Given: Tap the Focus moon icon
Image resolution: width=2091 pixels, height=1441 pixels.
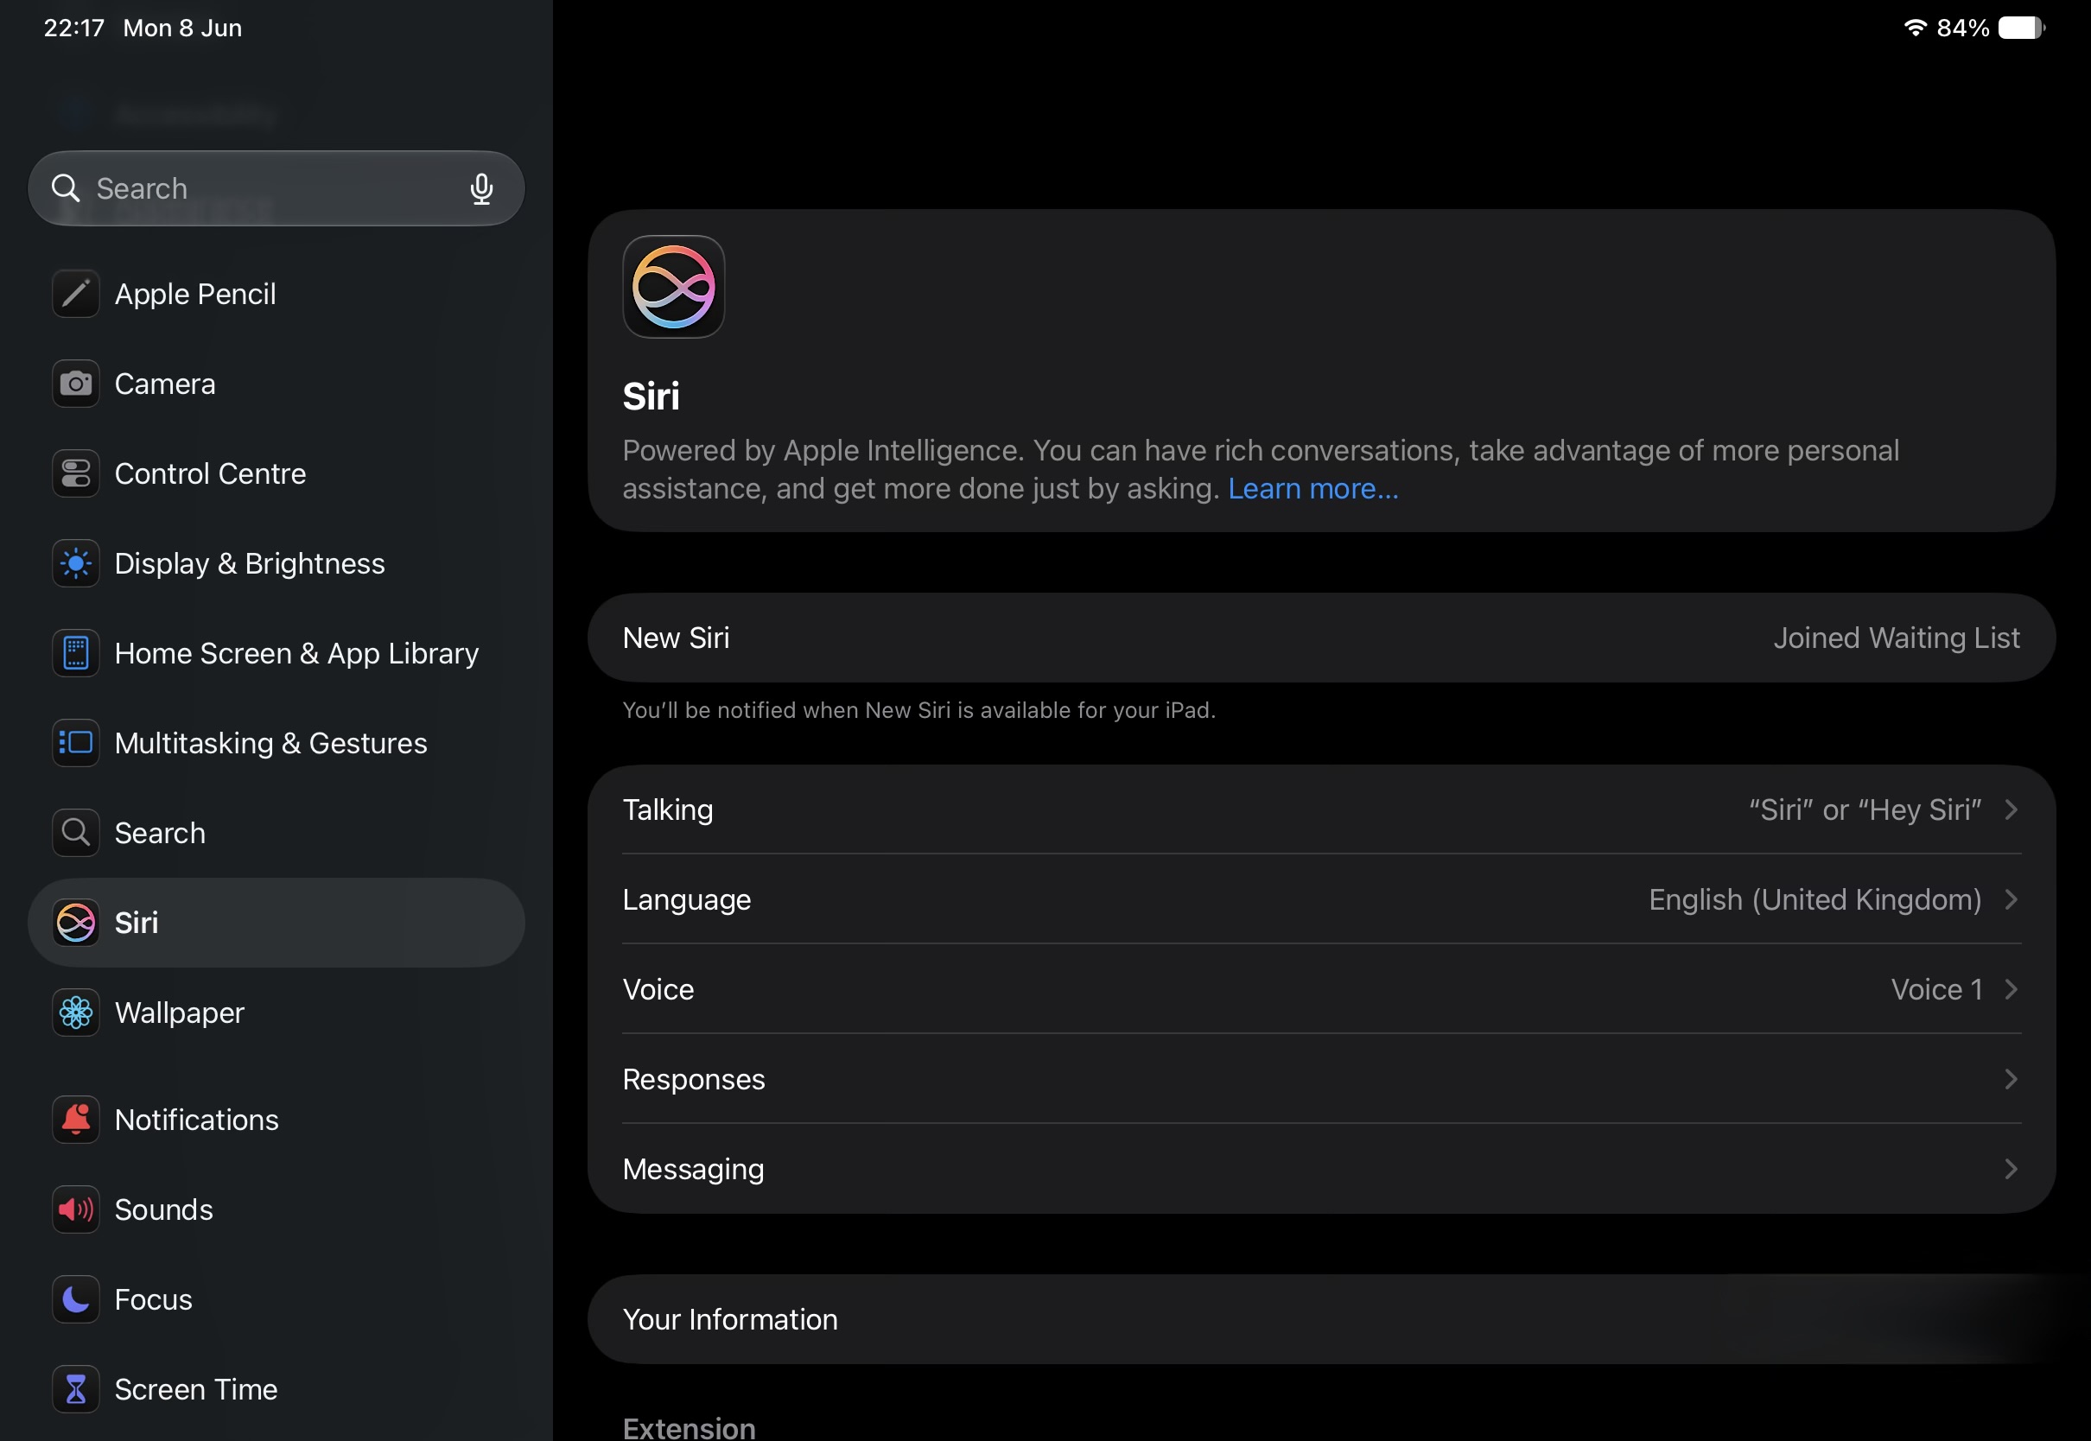Looking at the screenshot, I should [76, 1299].
